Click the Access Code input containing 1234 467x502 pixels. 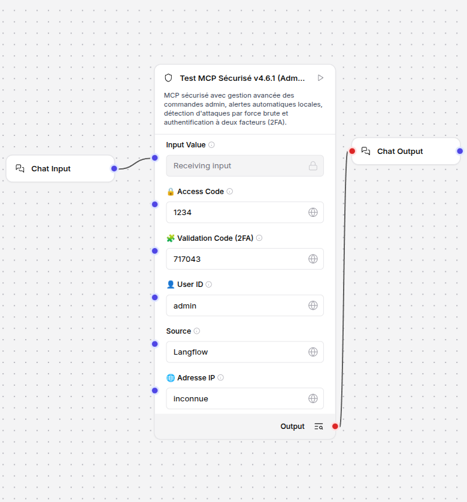236,212
